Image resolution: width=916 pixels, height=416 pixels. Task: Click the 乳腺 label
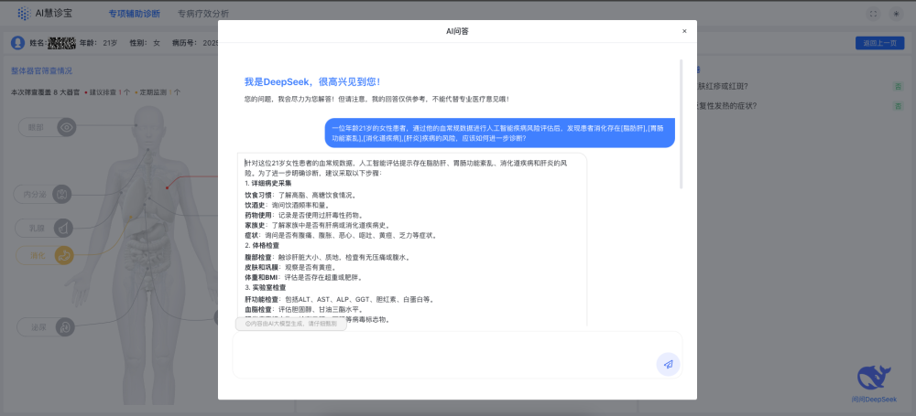38,228
